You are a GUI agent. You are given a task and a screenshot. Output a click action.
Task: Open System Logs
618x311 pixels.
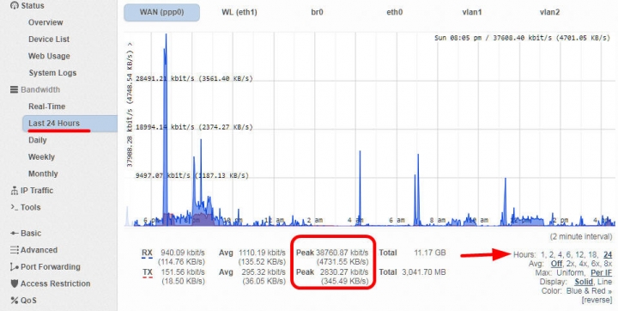[x=52, y=73]
